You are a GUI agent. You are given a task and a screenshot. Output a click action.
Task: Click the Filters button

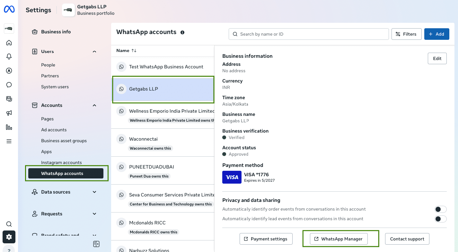[406, 34]
